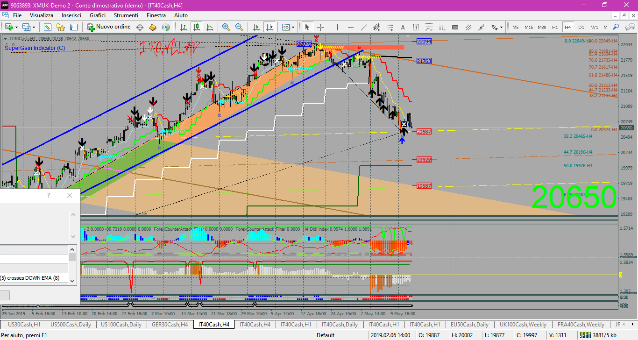This screenshot has height=340, width=638.
Task: Open the Inserisci menu
Action: point(71,15)
